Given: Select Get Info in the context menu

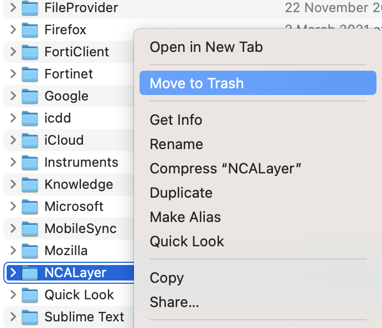Looking at the screenshot, I should tap(176, 120).
